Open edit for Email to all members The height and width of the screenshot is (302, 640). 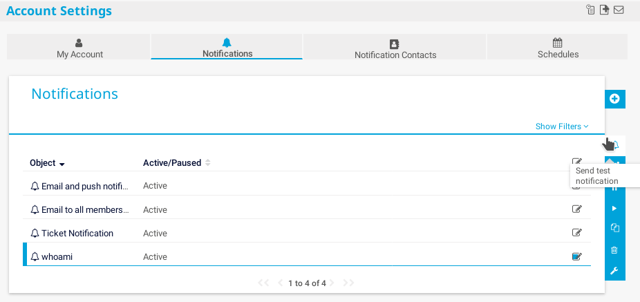(x=576, y=209)
